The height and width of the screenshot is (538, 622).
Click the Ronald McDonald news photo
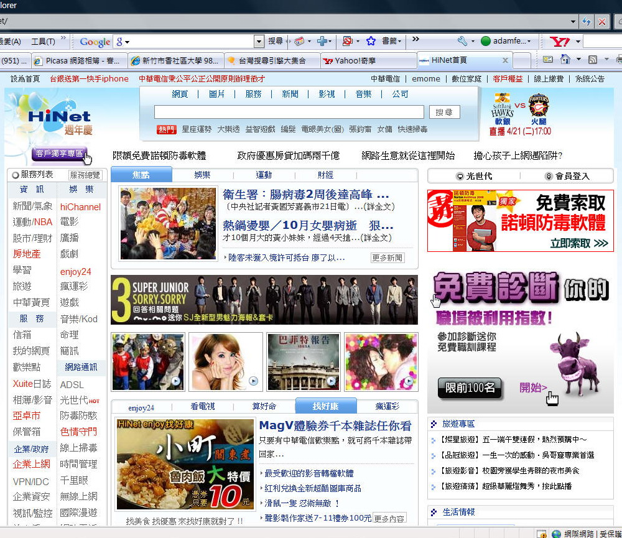pos(168,223)
